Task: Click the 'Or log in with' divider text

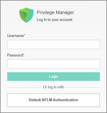Action: coord(53,87)
